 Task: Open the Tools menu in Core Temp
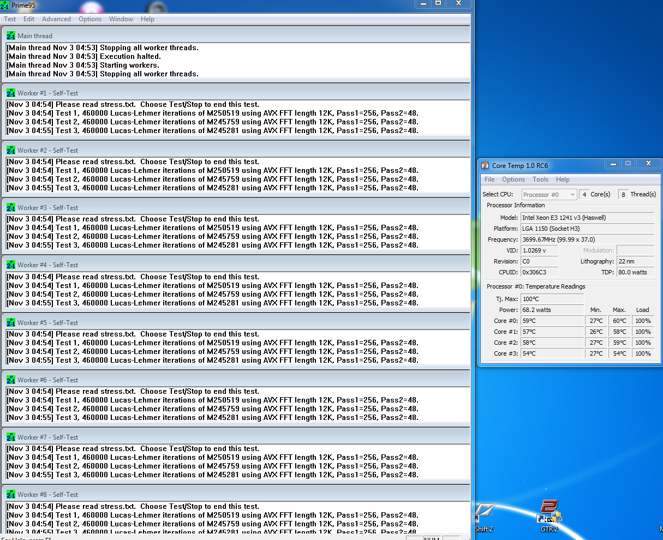tap(540, 179)
